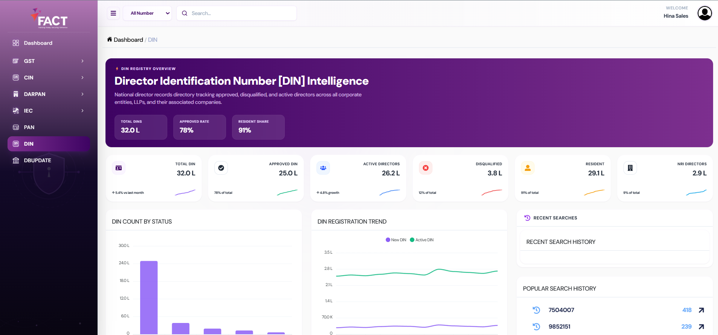The width and height of the screenshot is (718, 335).
Task: Toggle the Active DIN legend item
Action: [422, 240]
